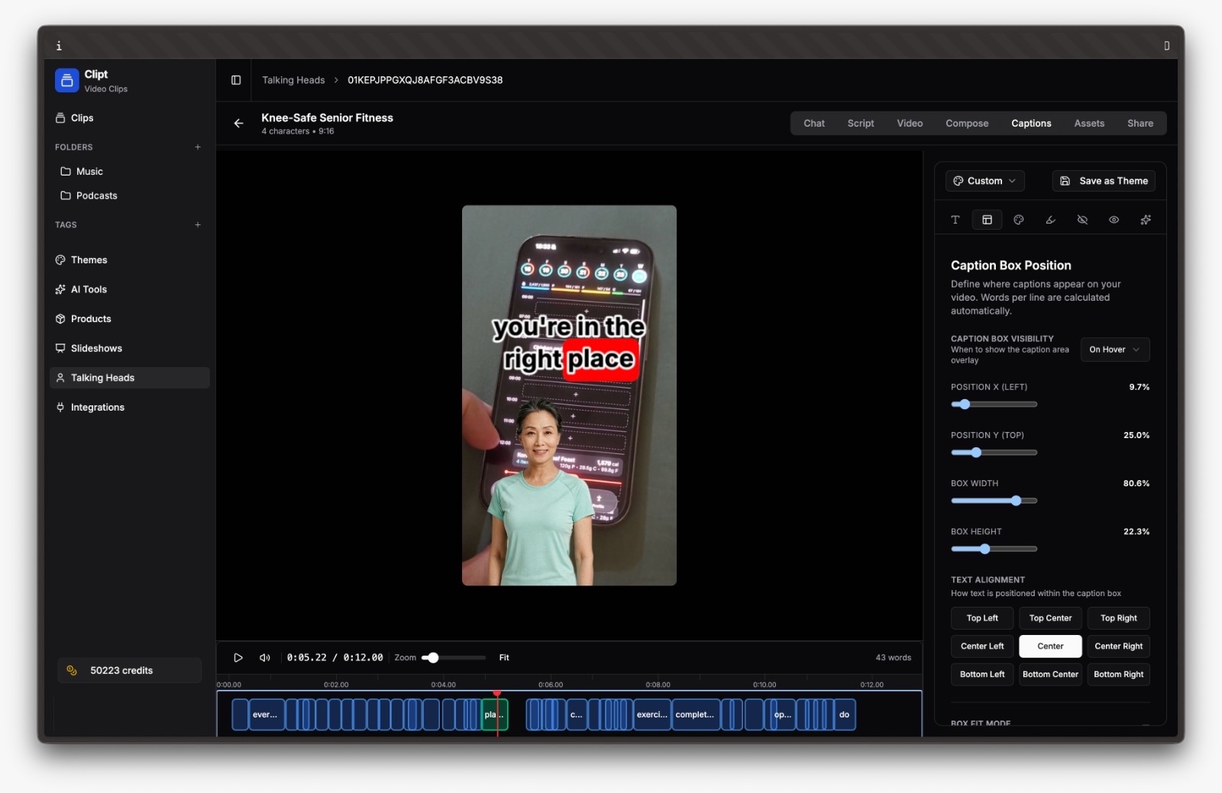
Task: Open the sparkles effects icon in captions panel
Action: (x=1145, y=220)
